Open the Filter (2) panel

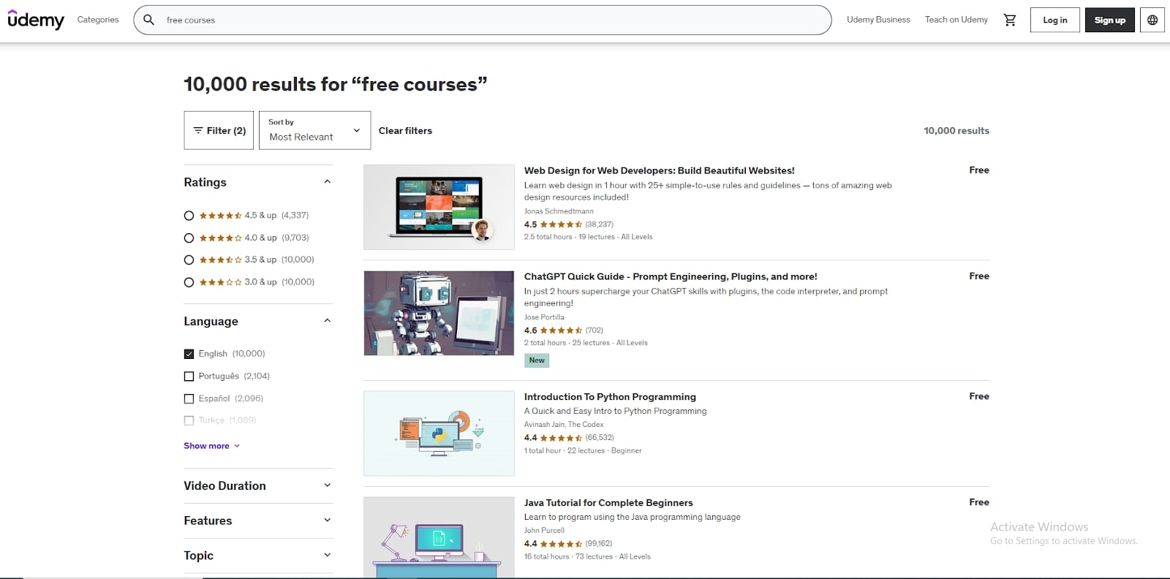(218, 130)
